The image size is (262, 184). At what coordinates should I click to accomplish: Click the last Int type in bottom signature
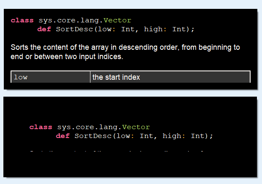(x=198, y=136)
